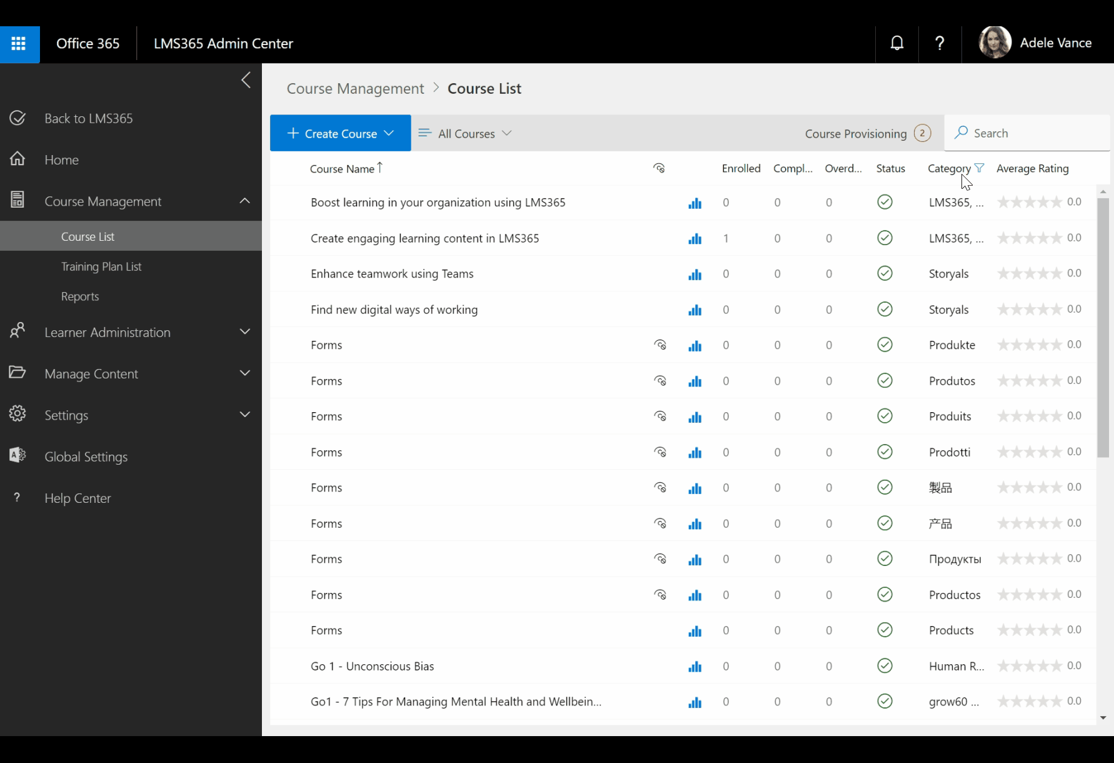Screen dimensions: 1114x763
Task: Click the Category column filter funnel icon
Action: click(x=980, y=168)
